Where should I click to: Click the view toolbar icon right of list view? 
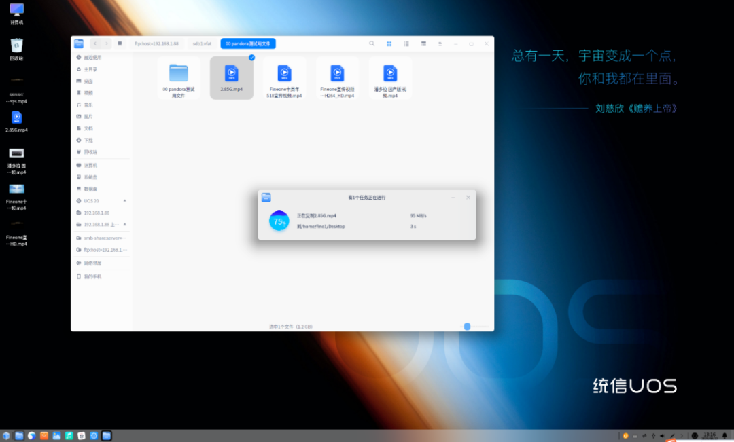tap(423, 43)
